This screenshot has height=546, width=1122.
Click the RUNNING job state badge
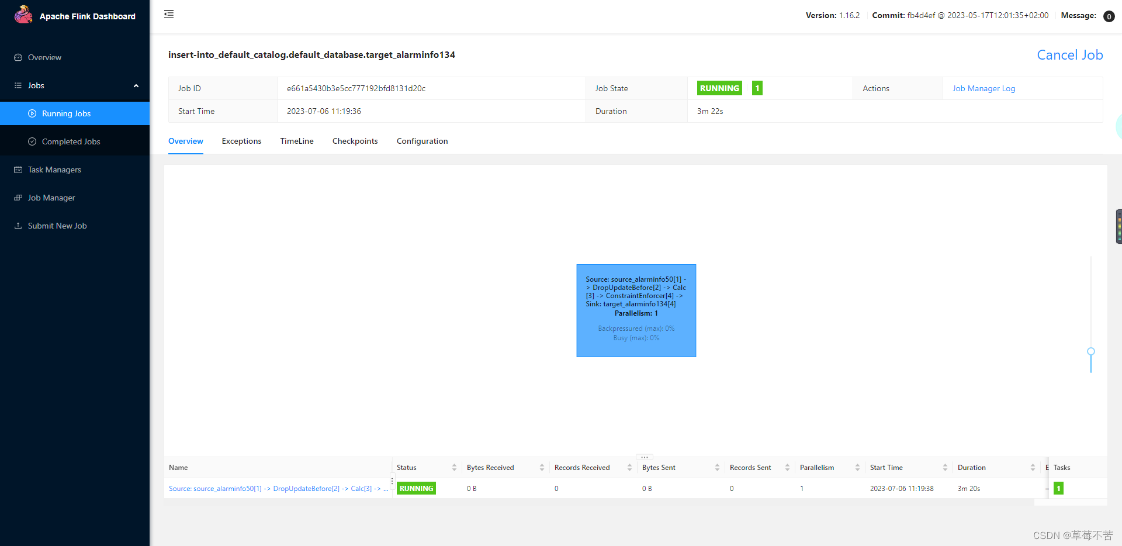(719, 88)
